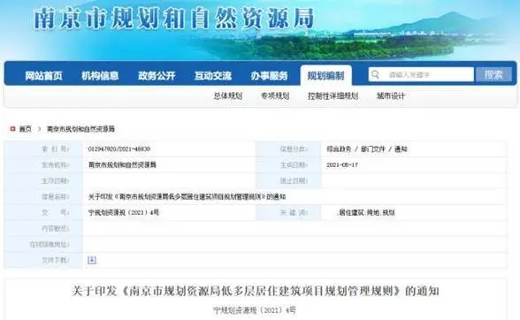Select the active 规划编制 tab

(x=326, y=76)
